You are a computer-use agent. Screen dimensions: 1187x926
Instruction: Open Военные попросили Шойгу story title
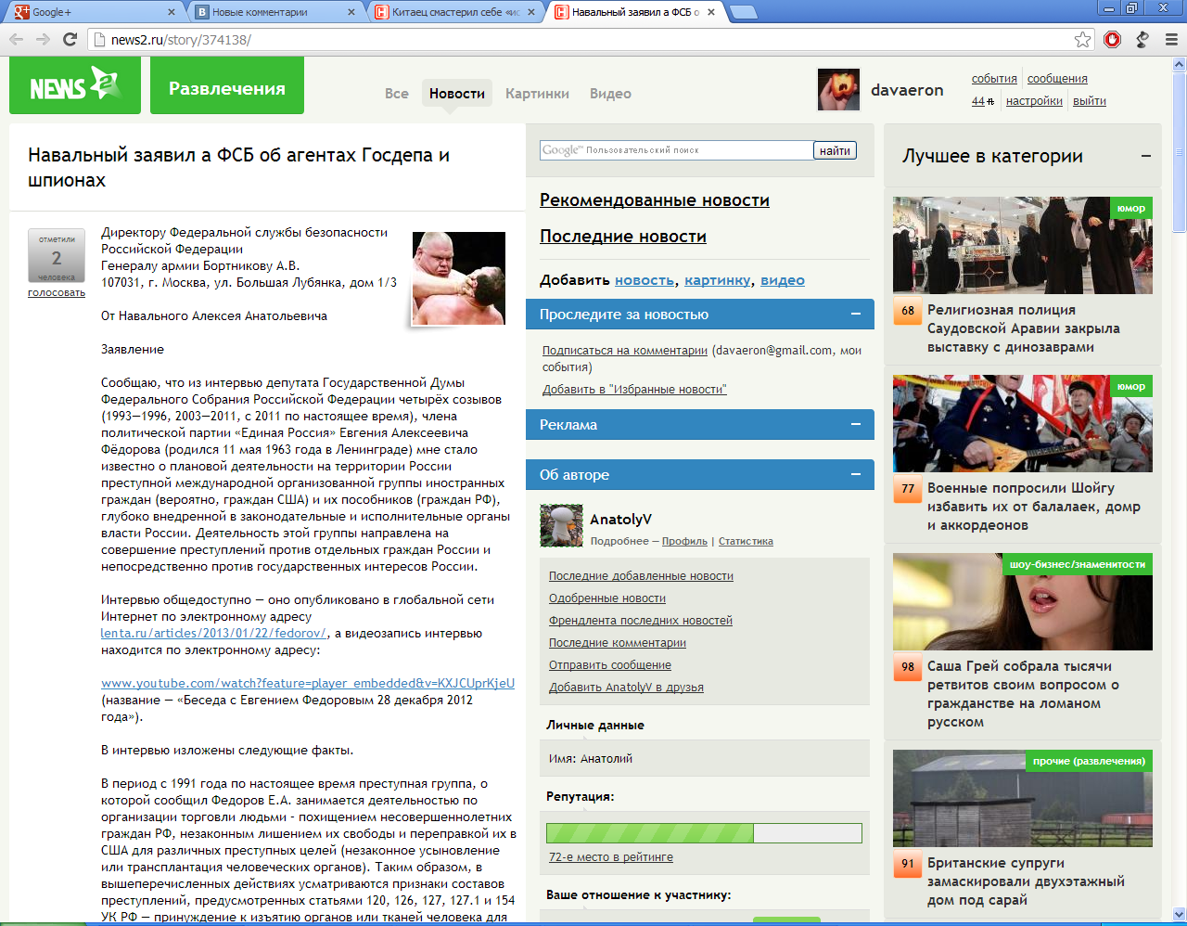1034,507
